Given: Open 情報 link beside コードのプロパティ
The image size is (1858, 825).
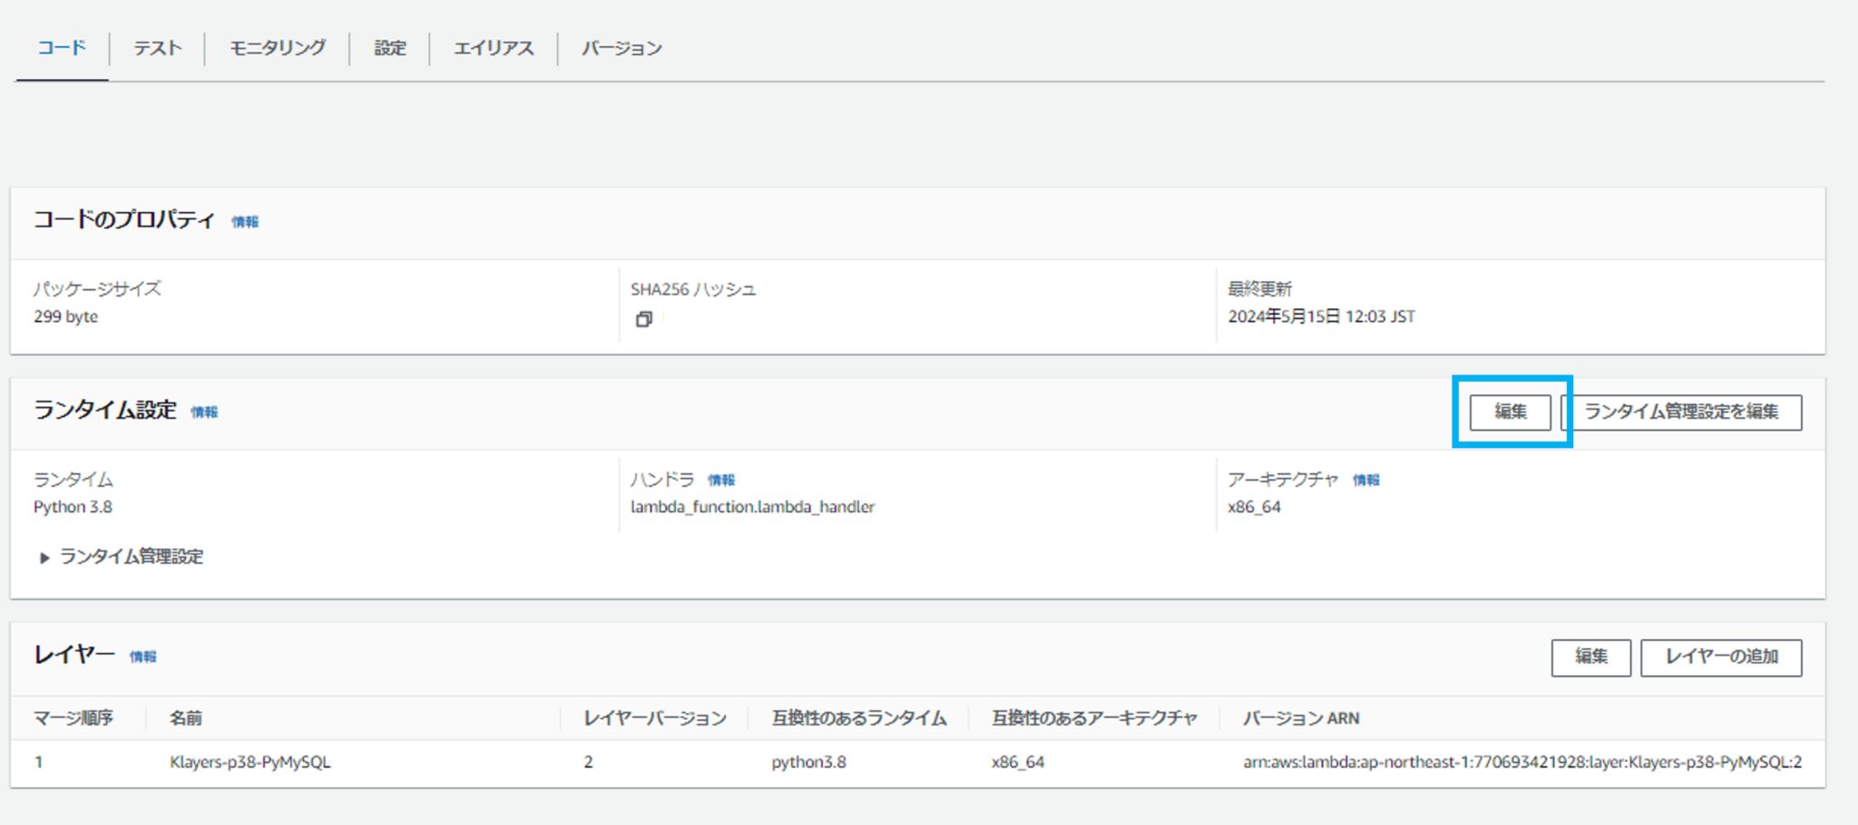Looking at the screenshot, I should coord(245,222).
